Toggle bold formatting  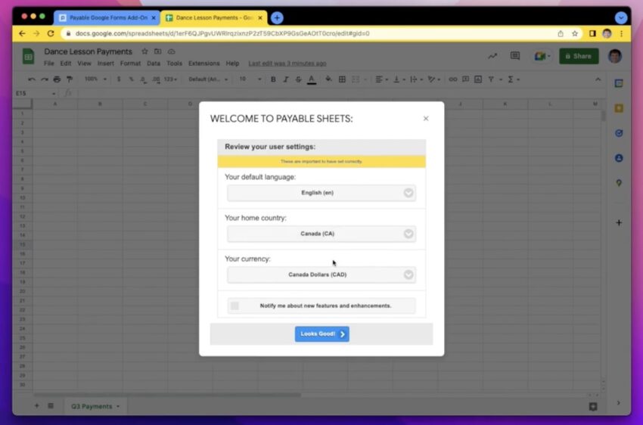(273, 79)
